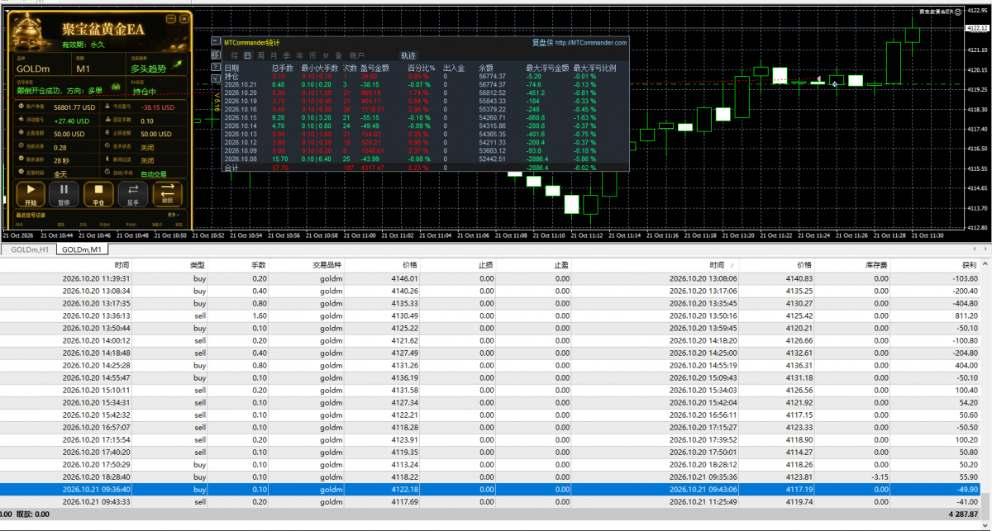Pause the EA with the 暂停 button
992x531 pixels.
64,194
